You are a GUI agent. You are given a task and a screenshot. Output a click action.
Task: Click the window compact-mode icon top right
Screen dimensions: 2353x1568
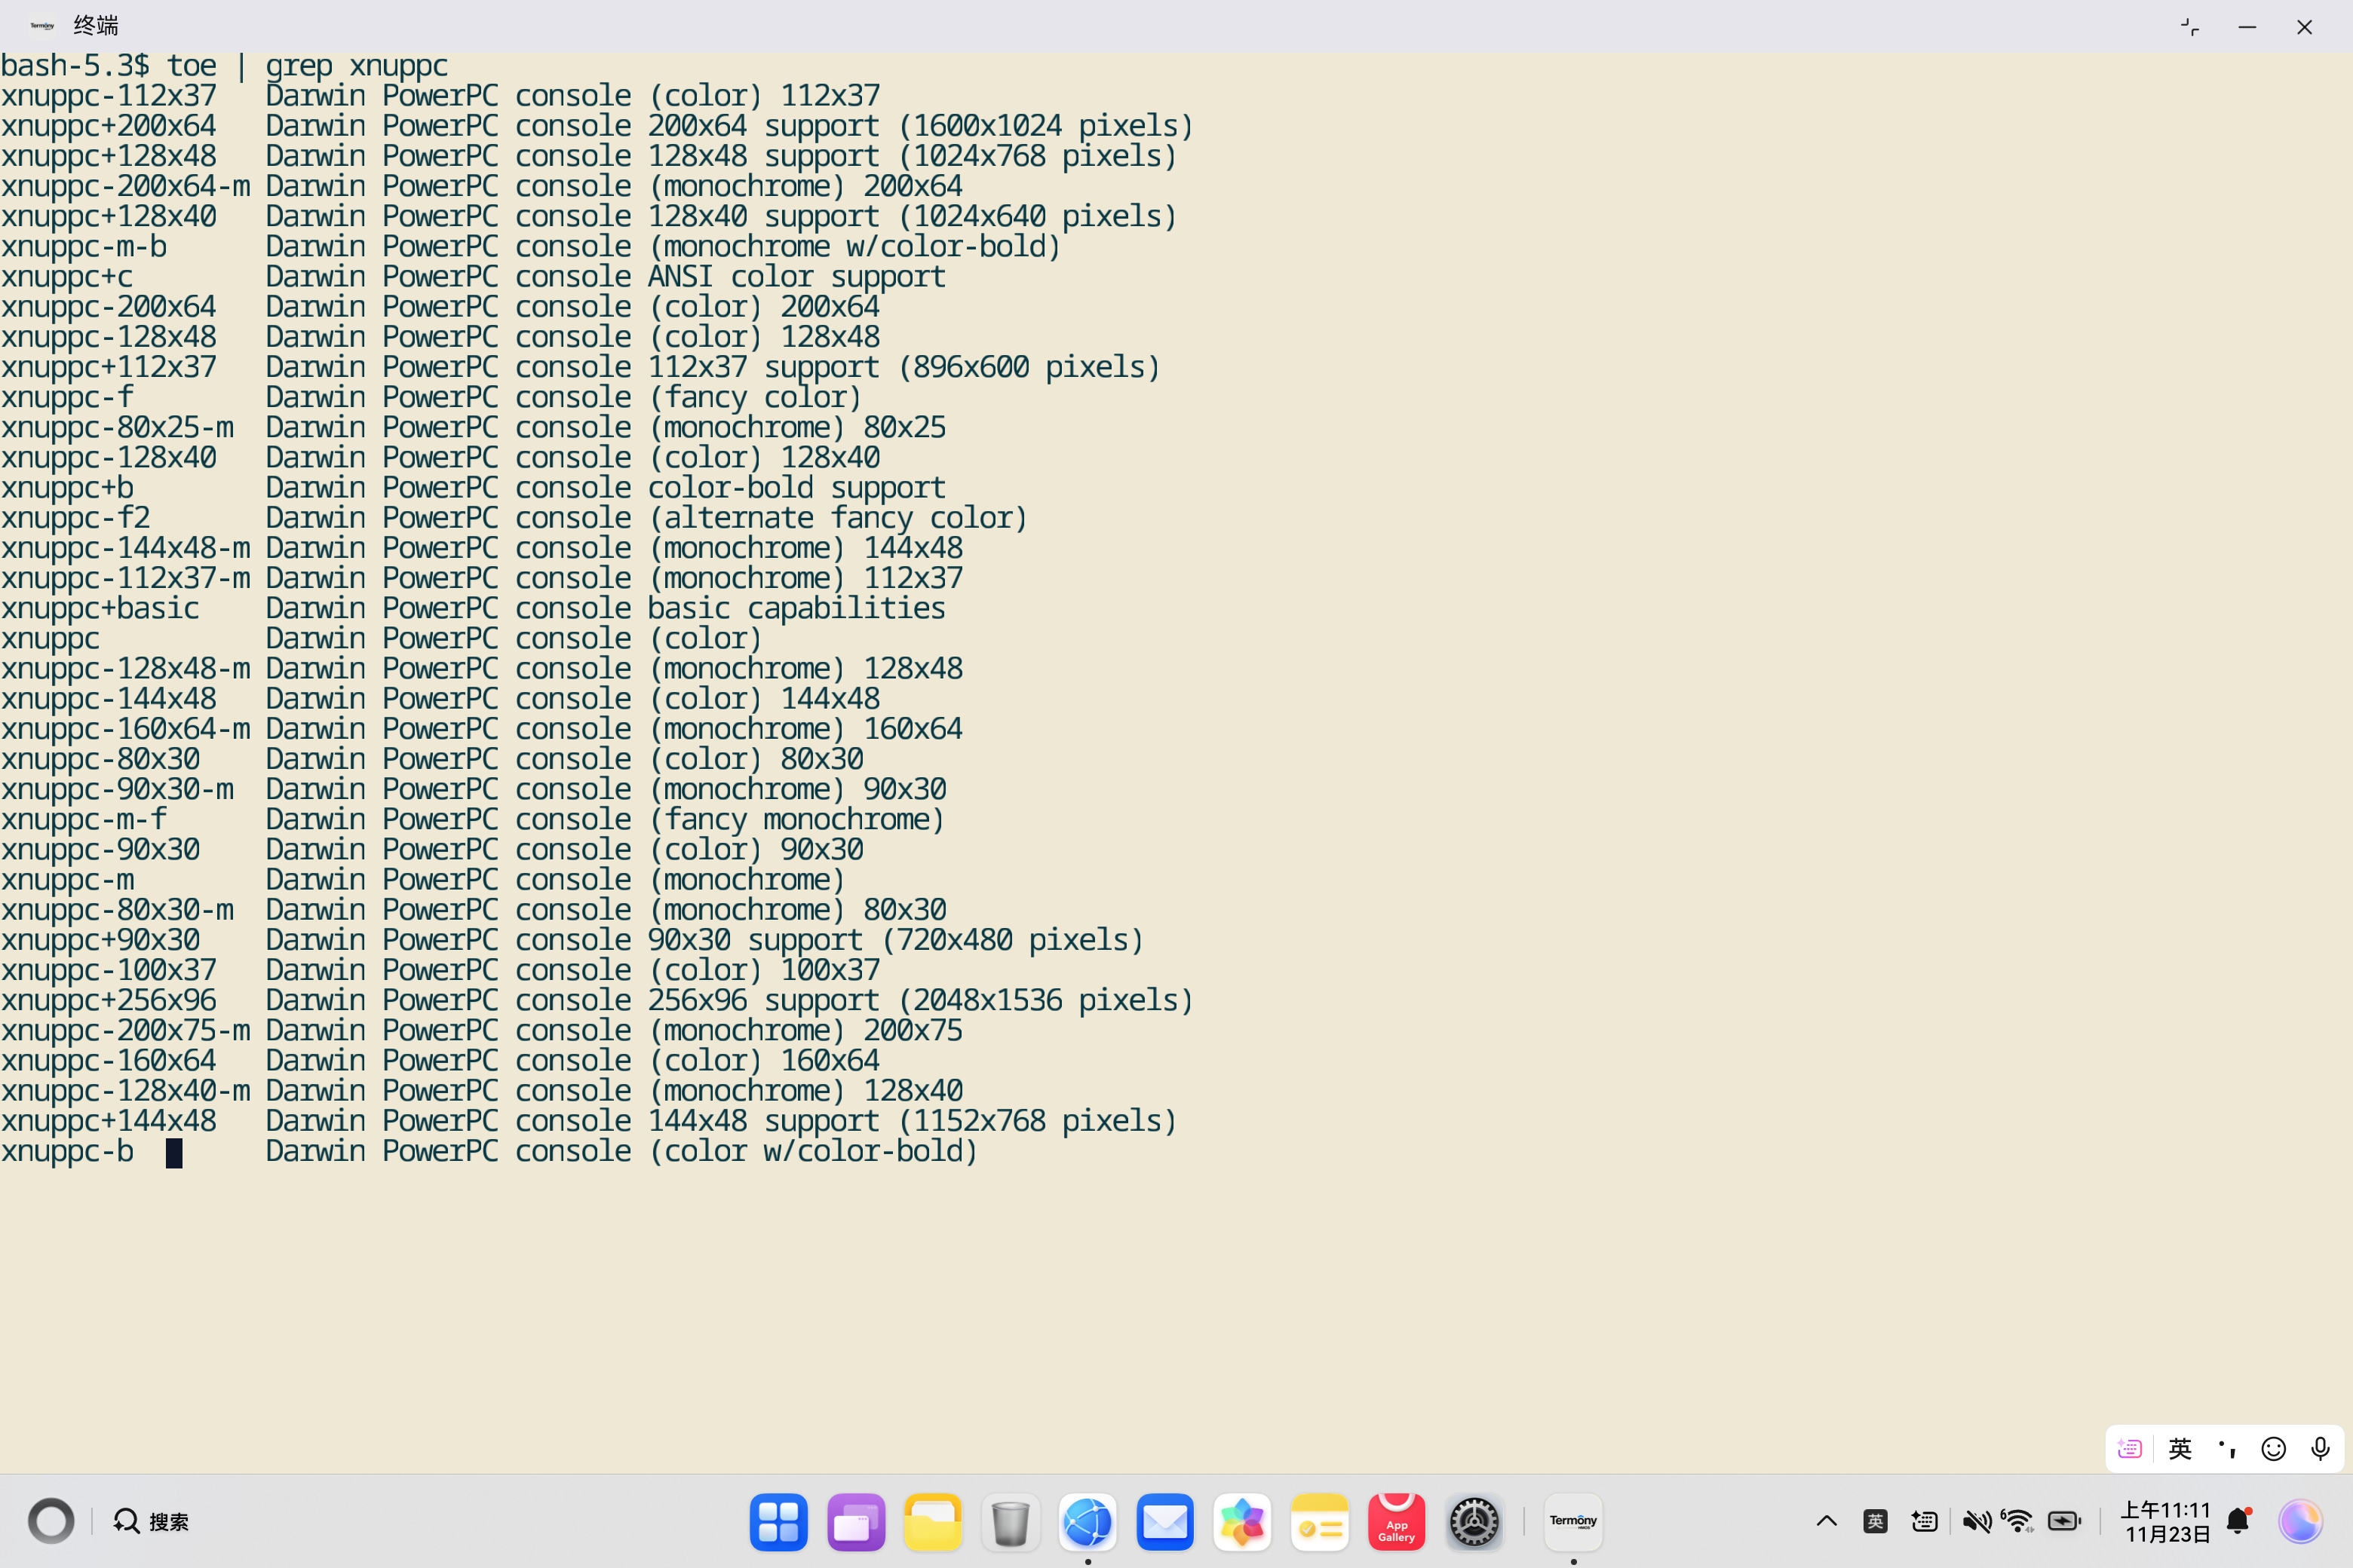click(2190, 27)
